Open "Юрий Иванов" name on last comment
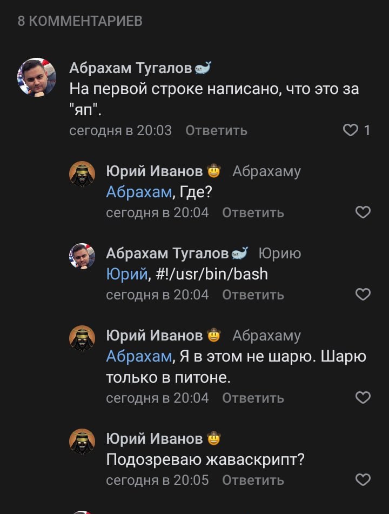Screen dimensions: 389x514 coord(155,438)
